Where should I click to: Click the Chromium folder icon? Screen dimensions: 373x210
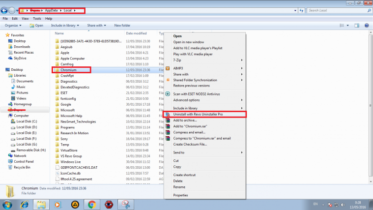point(57,70)
